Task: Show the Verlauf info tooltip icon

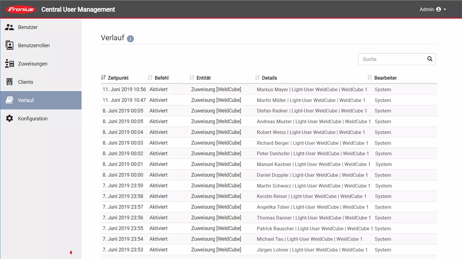Action: click(x=130, y=39)
